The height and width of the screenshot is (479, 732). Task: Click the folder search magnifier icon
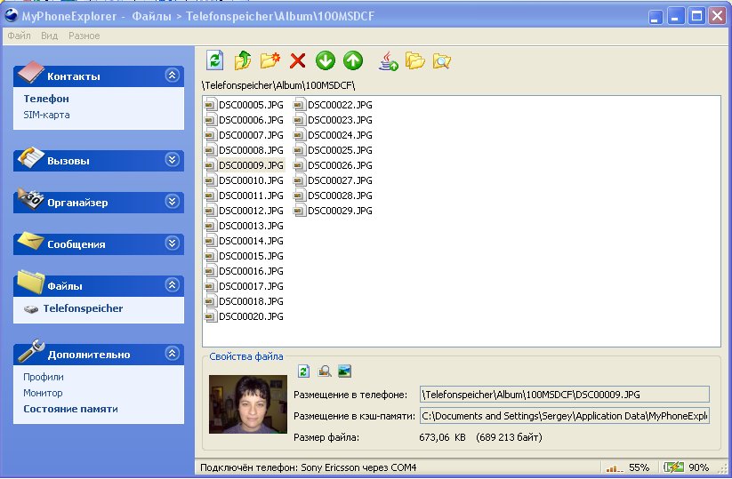(x=442, y=61)
